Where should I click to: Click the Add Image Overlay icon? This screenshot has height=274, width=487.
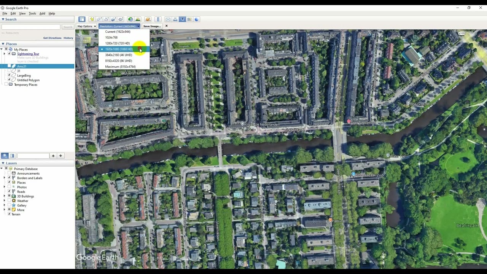(x=113, y=19)
